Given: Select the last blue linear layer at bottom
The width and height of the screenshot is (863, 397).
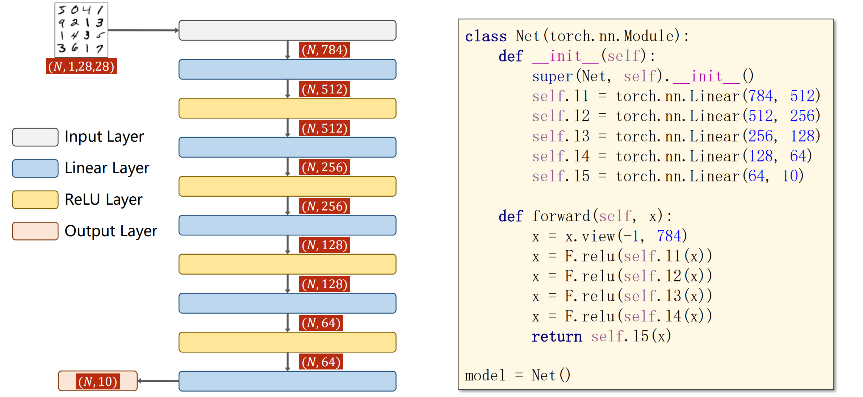Looking at the screenshot, I should point(287,381).
